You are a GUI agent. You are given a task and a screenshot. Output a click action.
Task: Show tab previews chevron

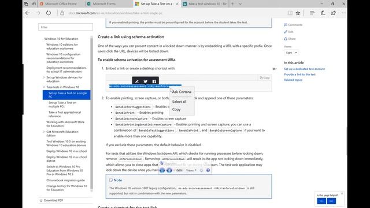(240, 4)
